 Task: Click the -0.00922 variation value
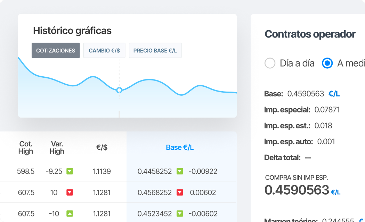(x=203, y=171)
